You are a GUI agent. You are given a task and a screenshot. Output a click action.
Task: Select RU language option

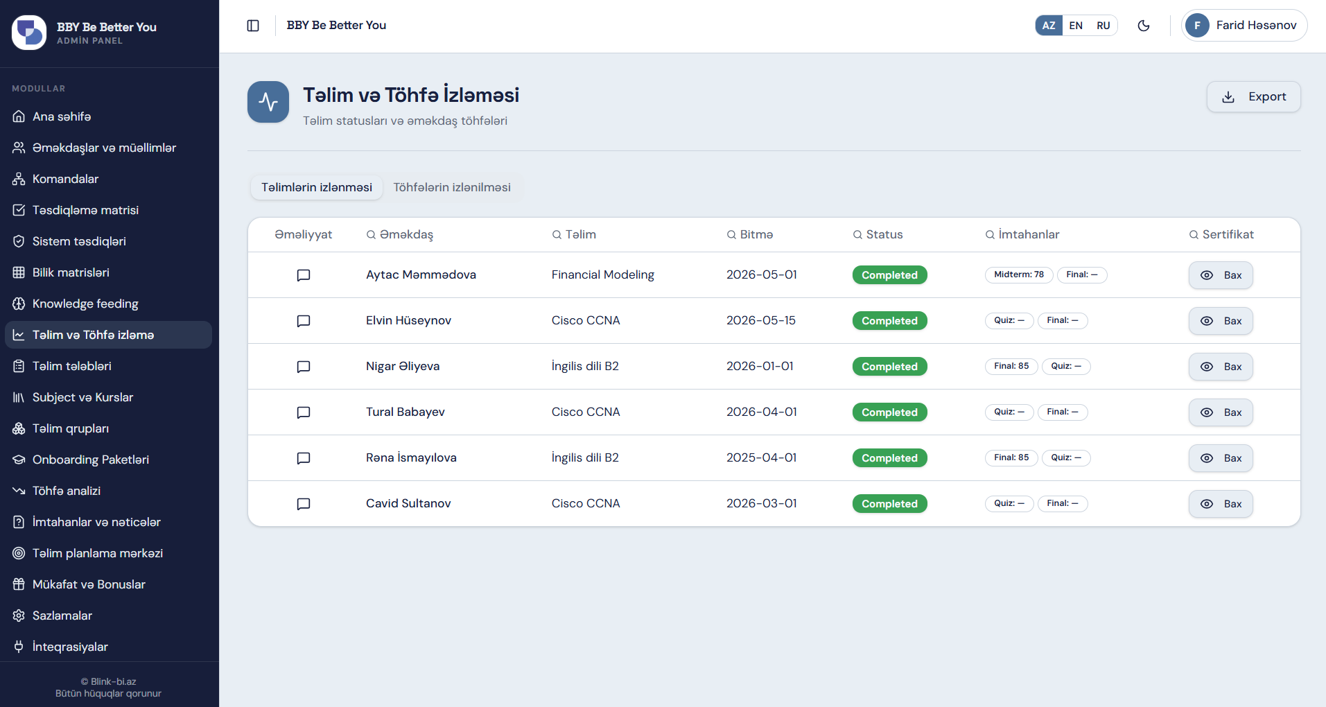click(1103, 26)
